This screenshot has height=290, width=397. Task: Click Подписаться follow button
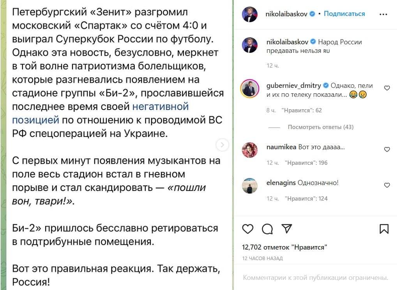[344, 14]
